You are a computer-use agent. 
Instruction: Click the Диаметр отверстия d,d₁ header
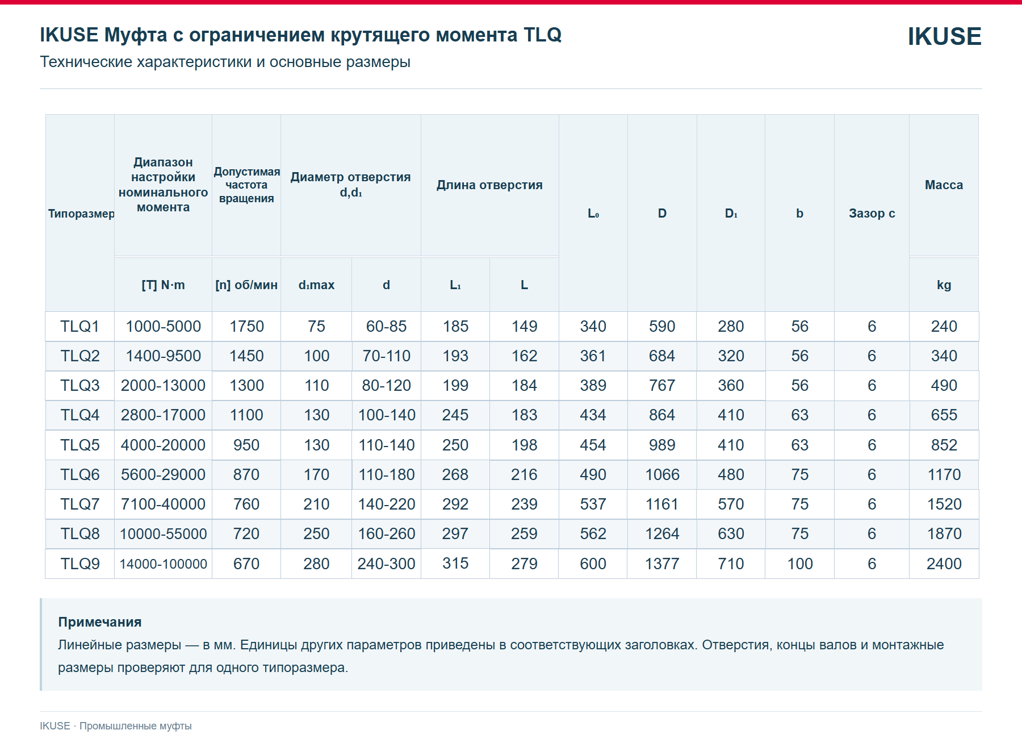[350, 185]
